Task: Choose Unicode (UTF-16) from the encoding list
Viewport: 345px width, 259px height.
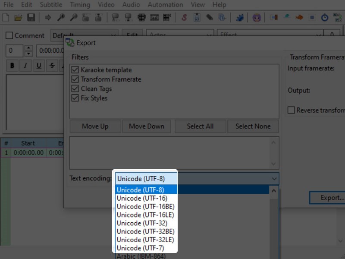Action: 141,198
